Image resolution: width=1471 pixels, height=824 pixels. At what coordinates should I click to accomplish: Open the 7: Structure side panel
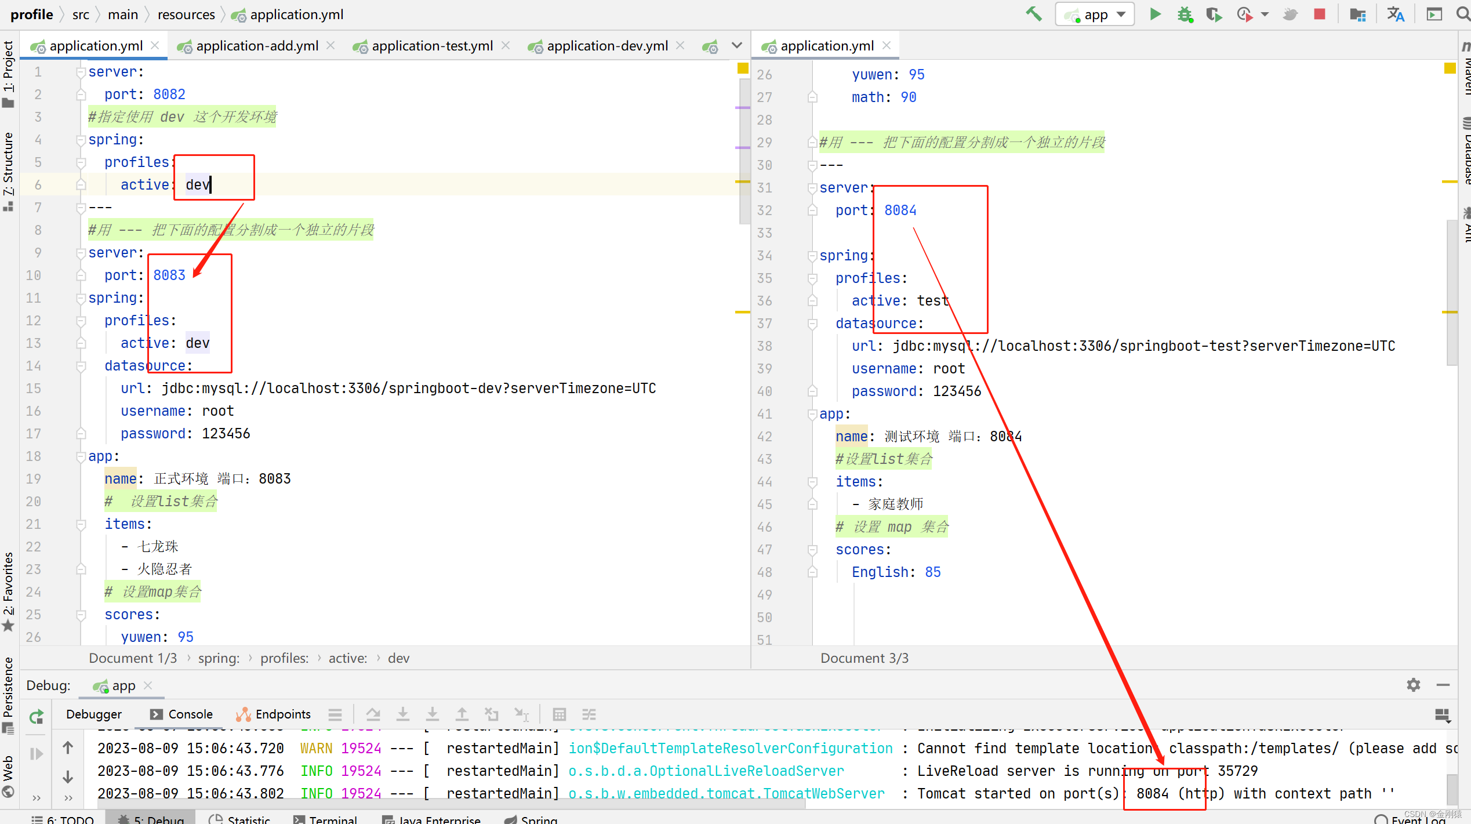[8, 172]
